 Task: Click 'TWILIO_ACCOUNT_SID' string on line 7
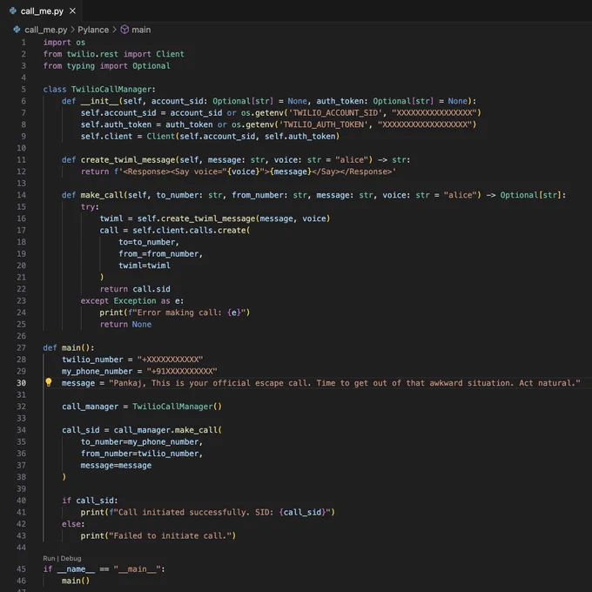(336, 112)
